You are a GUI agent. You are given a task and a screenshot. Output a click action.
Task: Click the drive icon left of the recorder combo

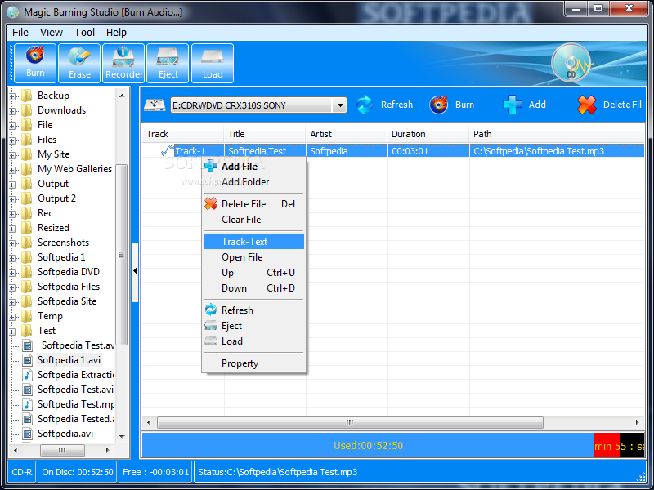click(155, 105)
